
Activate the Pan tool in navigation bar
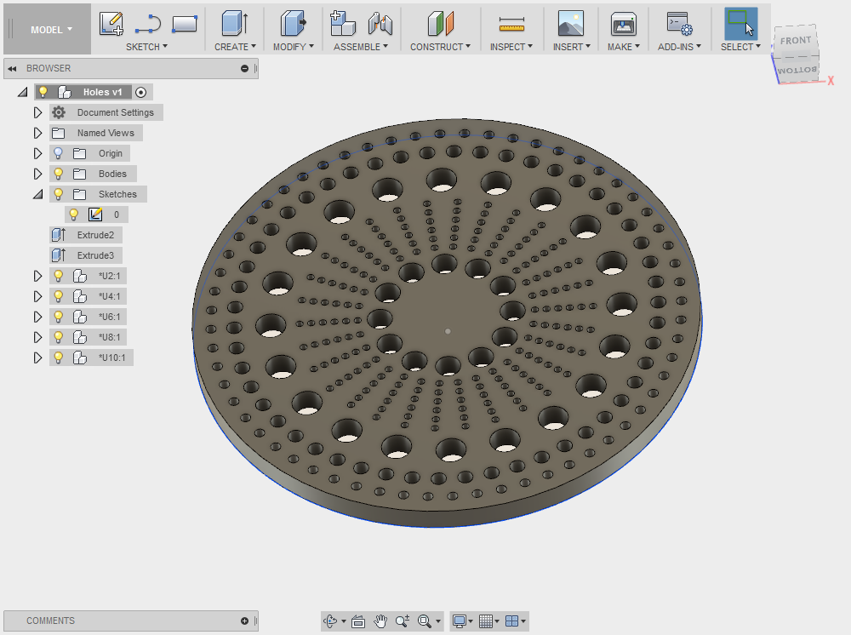(x=380, y=621)
